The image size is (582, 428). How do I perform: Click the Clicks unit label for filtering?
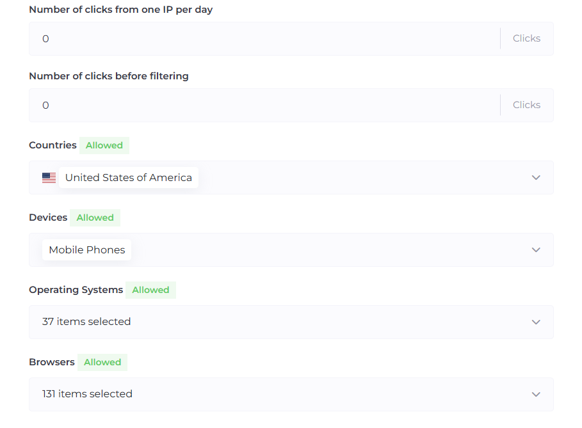(526, 105)
